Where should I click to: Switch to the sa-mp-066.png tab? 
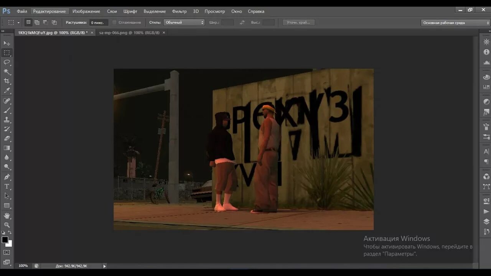click(x=129, y=33)
